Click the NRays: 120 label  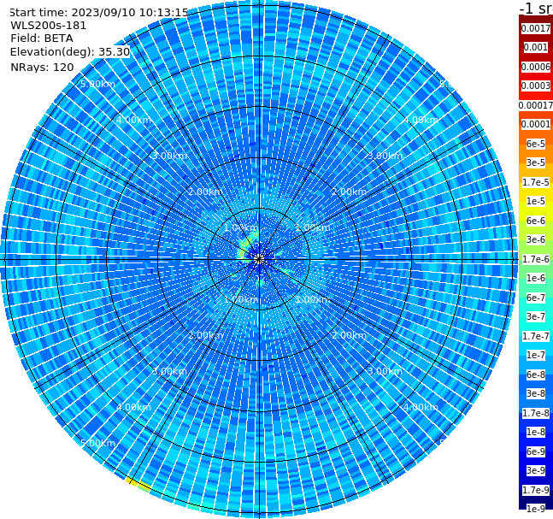pos(42,67)
